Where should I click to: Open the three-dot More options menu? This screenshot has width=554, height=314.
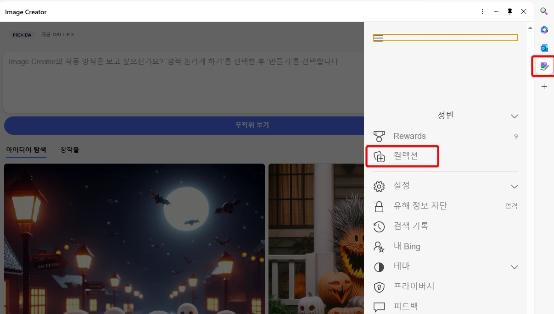[x=482, y=11]
